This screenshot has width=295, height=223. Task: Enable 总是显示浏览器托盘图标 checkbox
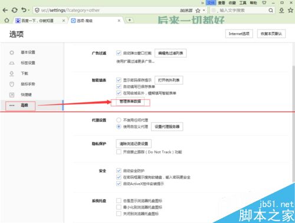[119, 201]
